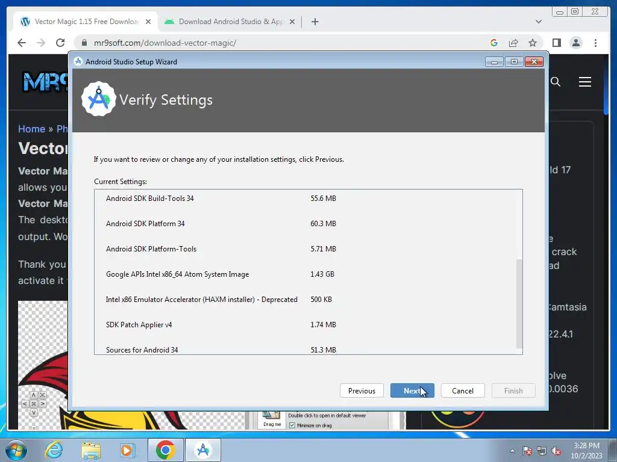The width and height of the screenshot is (617, 462).
Task: Click the greyed-out Finish button
Action: tap(513, 390)
